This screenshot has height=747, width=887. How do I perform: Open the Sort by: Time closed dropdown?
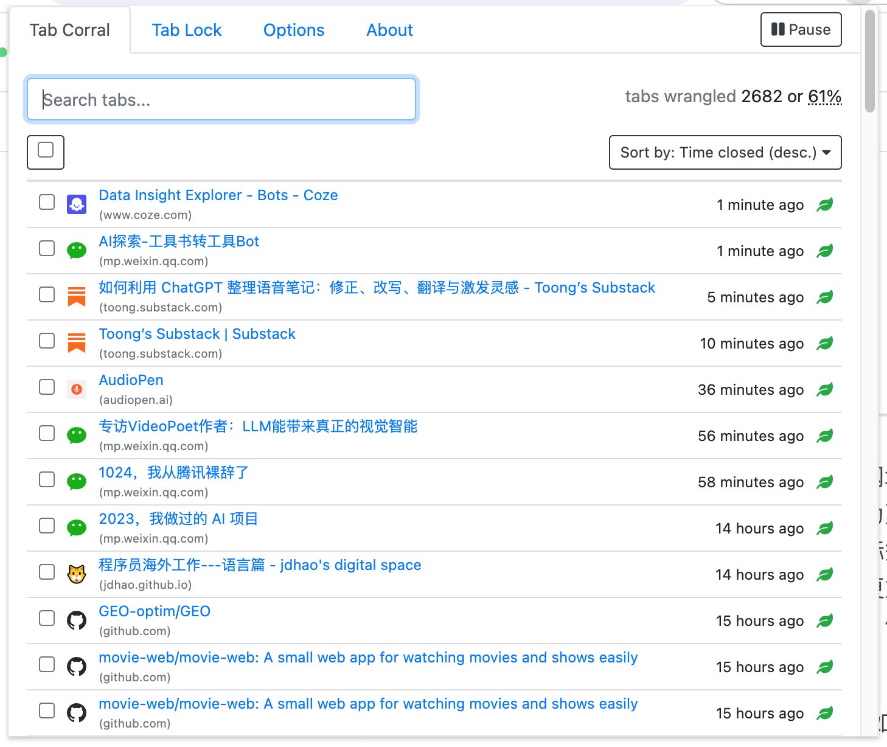pos(724,153)
